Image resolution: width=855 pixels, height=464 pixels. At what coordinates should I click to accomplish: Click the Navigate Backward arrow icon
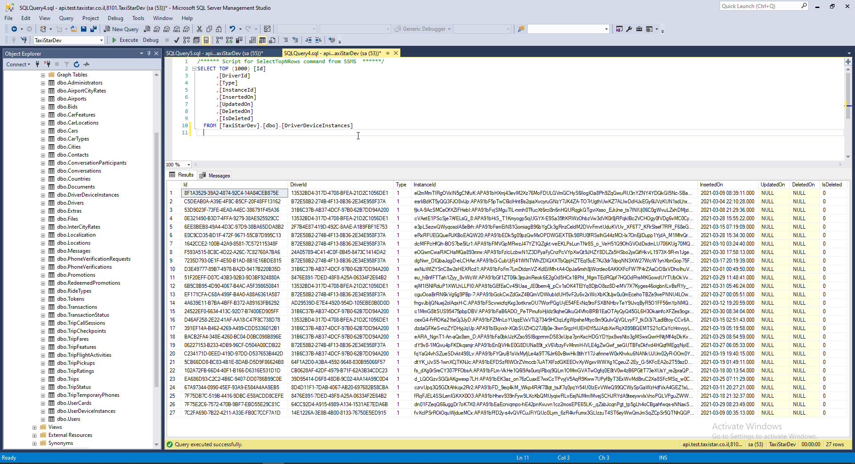[14, 29]
